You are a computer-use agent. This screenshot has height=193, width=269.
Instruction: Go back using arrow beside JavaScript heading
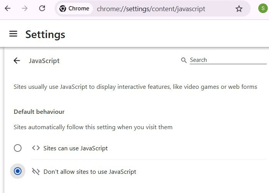pos(17,60)
